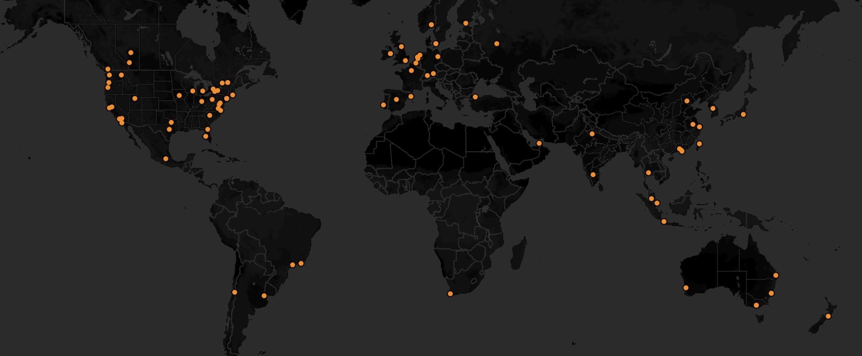Select the marker in central Chile
Screen dimensions: 862x356
point(234,292)
